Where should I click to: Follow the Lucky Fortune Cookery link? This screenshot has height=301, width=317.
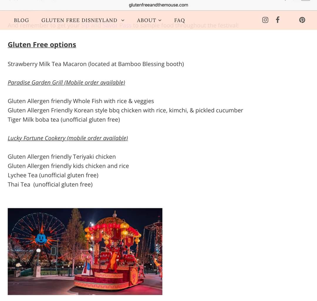click(x=68, y=138)
